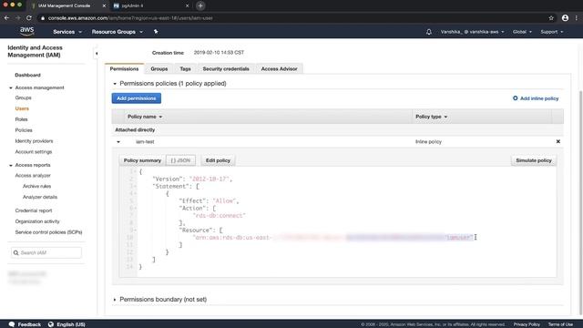This screenshot has width=583, height=328.
Task: Close the IAM Management Console tab
Action: [104, 5]
